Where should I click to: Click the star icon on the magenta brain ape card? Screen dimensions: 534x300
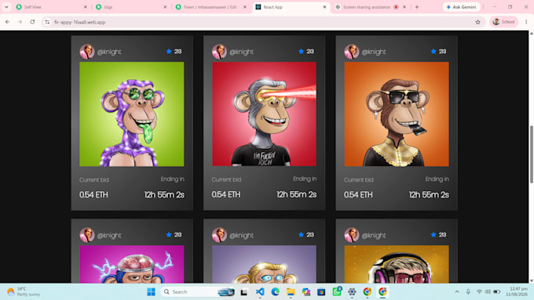point(169,235)
